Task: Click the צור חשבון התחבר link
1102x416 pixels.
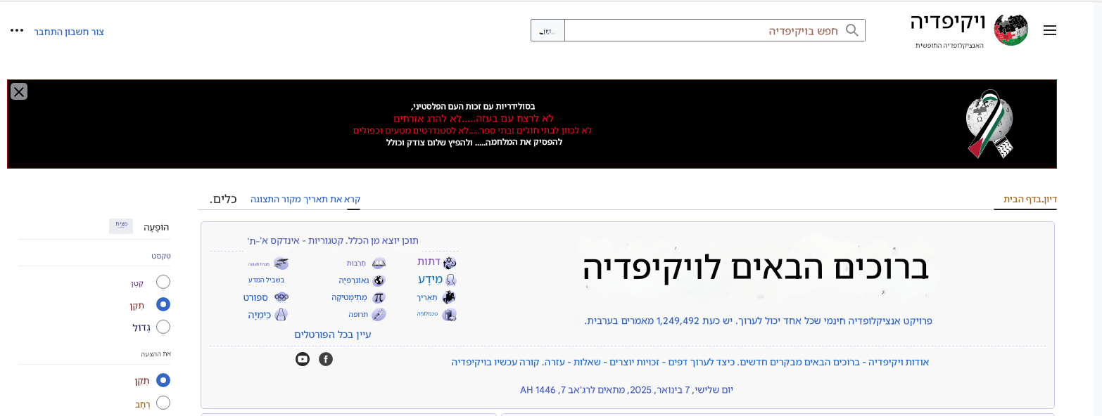Action: tap(70, 32)
